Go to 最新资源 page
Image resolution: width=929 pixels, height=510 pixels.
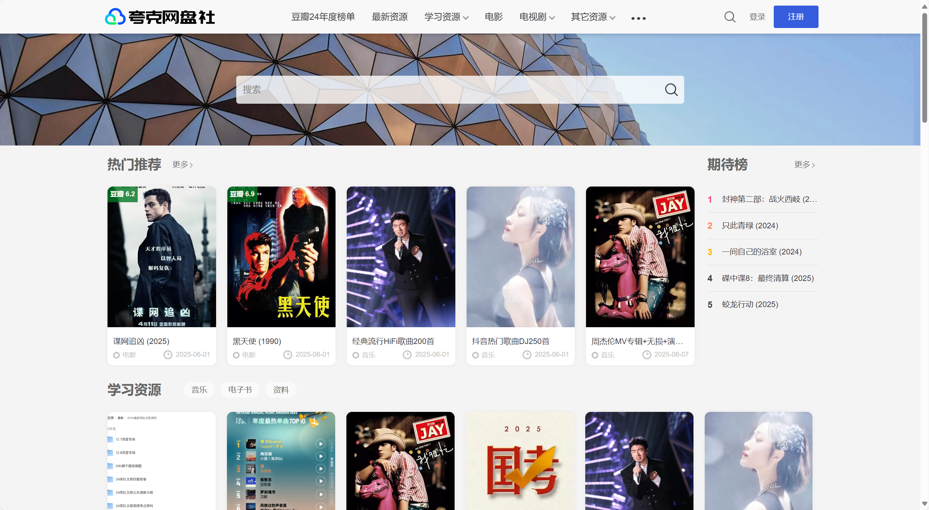pos(390,17)
